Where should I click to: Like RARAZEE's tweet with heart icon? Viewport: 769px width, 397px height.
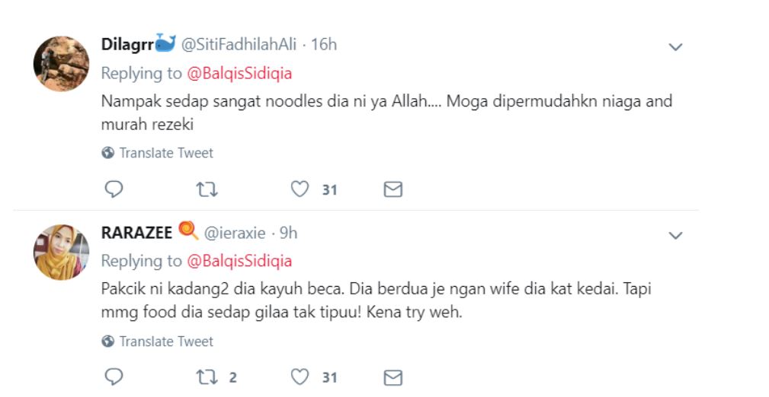click(x=300, y=377)
